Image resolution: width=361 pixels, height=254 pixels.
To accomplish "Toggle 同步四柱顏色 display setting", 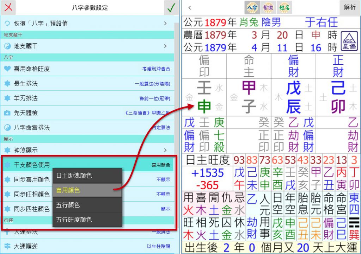I will [x=165, y=209].
